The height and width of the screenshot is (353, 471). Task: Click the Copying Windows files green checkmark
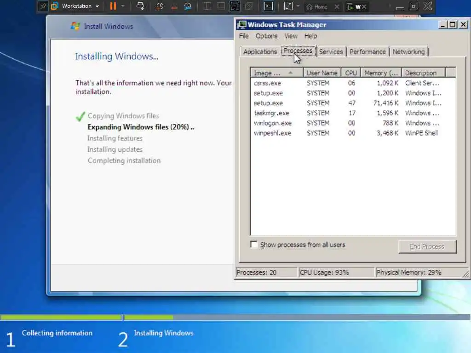[80, 116]
